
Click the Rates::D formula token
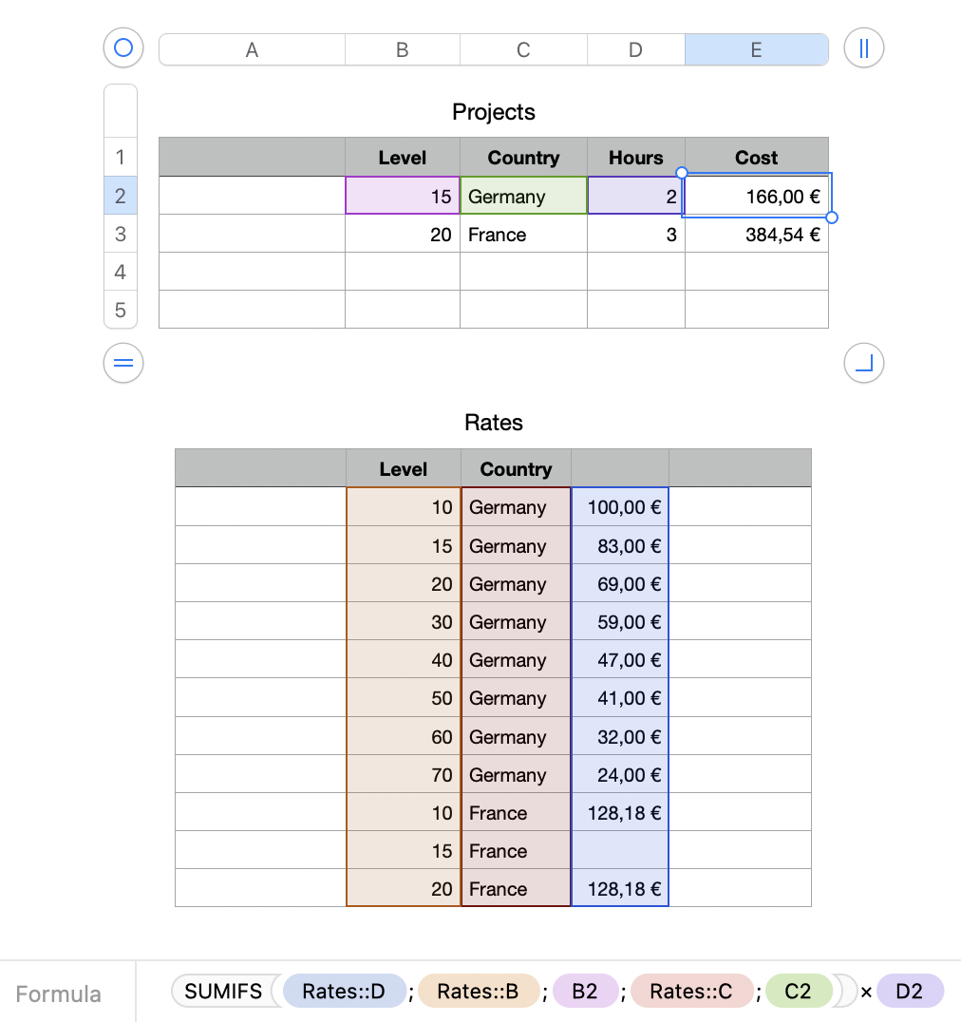[x=344, y=992]
